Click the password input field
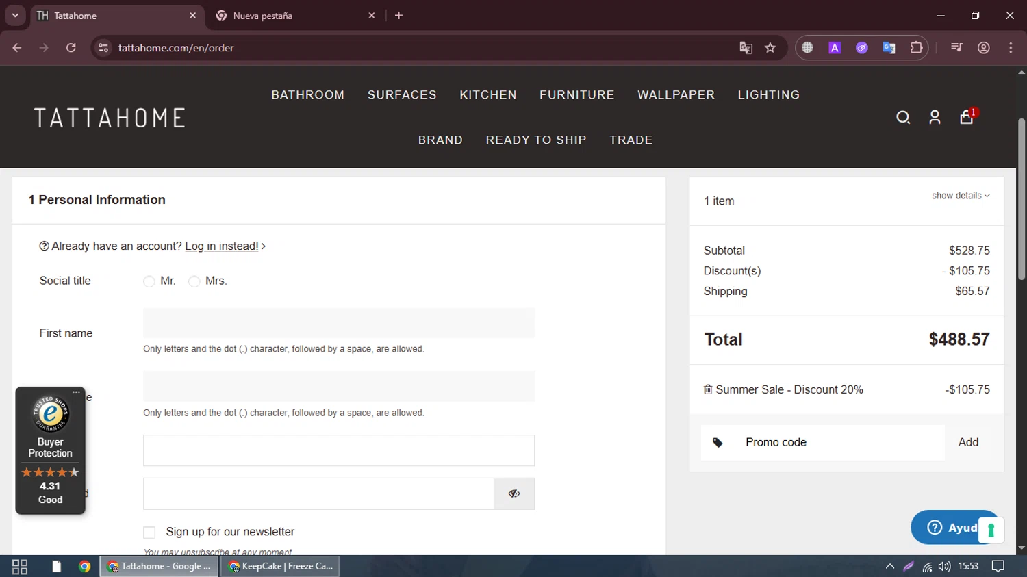 318,493
